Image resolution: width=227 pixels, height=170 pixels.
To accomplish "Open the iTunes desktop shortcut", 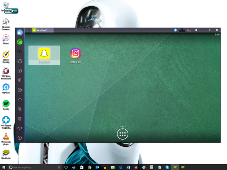I will coord(6,39).
